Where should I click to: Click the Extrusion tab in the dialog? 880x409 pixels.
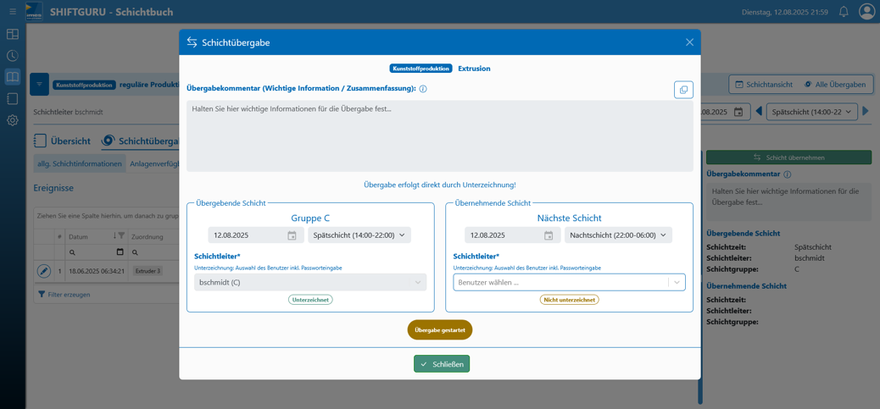pos(474,69)
